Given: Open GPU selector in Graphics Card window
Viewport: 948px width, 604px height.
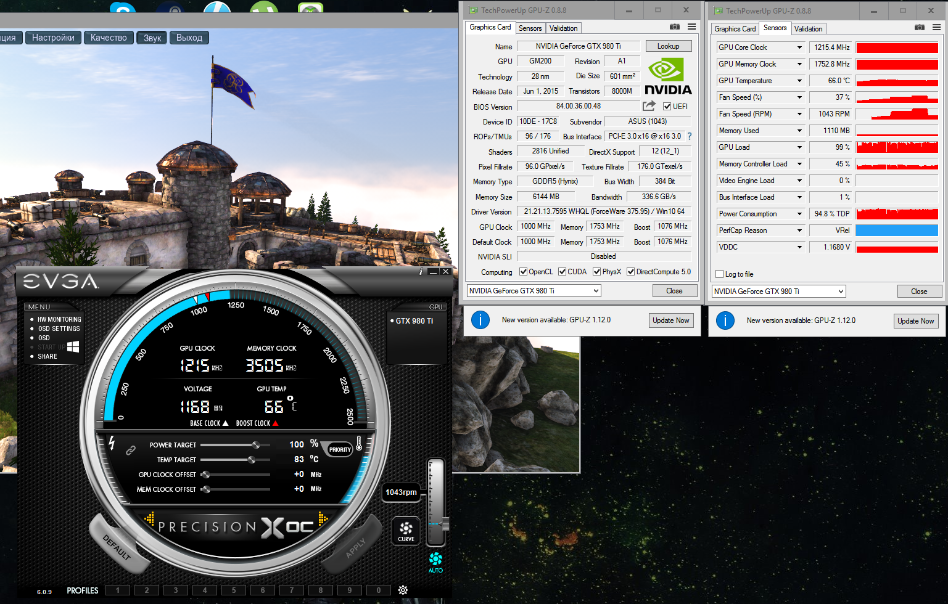Looking at the screenshot, I should coord(534,291).
